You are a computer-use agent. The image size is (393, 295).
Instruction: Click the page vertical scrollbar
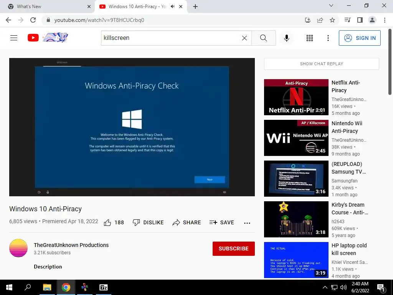pos(390,61)
